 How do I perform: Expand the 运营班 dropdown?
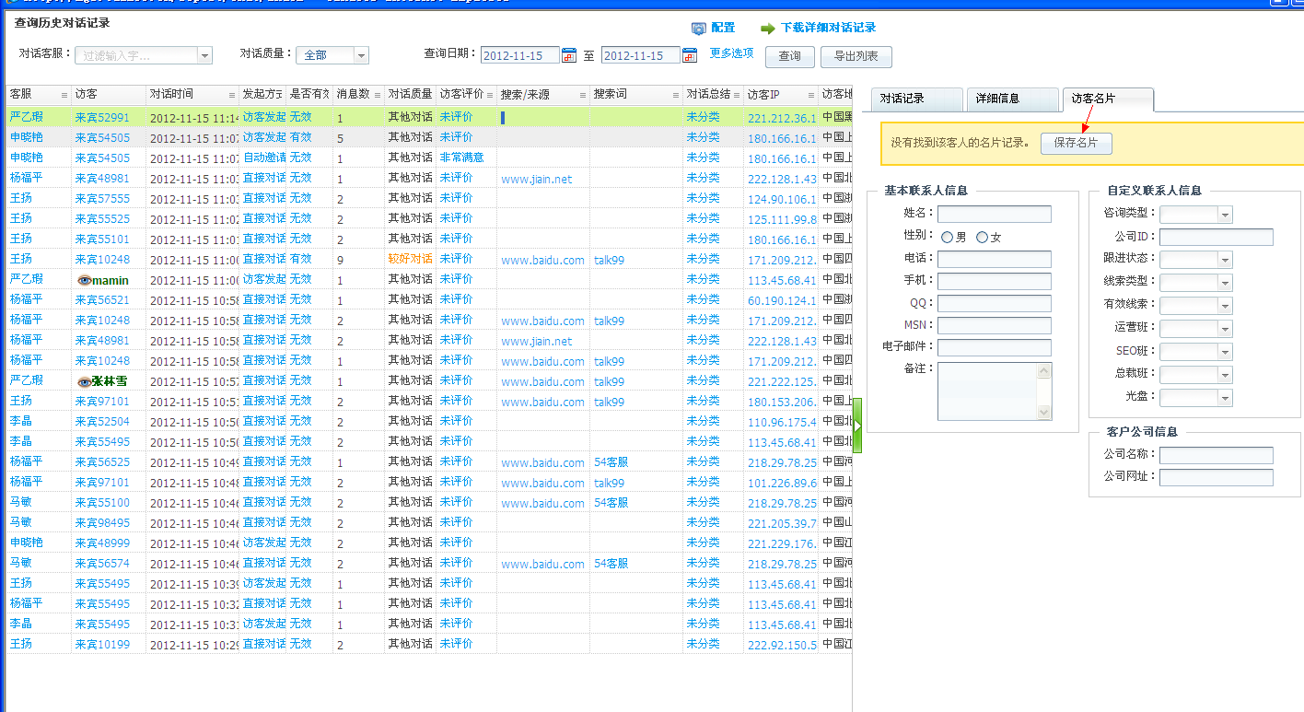[x=1225, y=329]
